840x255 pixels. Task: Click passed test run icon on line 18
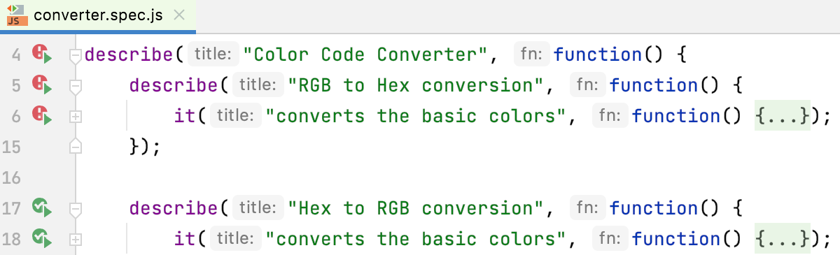coord(42,239)
